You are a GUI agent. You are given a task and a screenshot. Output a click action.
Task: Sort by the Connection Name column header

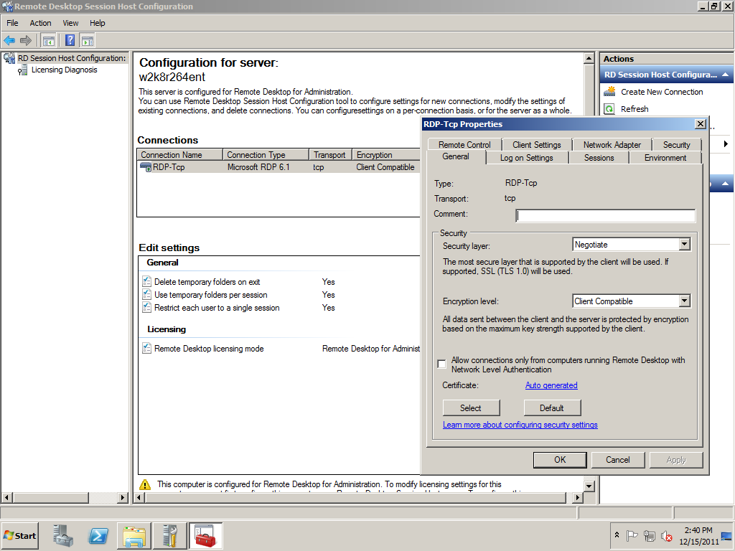(x=180, y=155)
